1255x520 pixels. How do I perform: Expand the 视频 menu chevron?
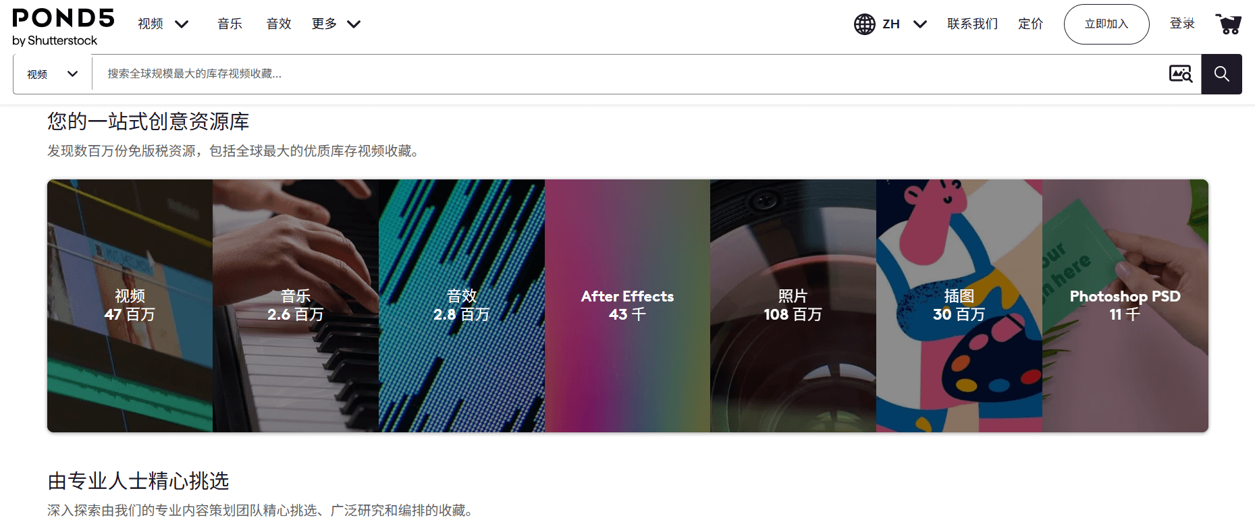pos(182,24)
